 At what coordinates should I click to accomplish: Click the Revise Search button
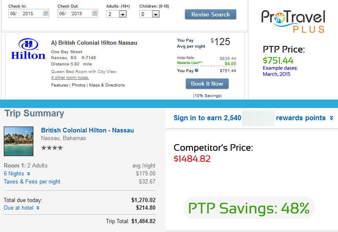210,14
